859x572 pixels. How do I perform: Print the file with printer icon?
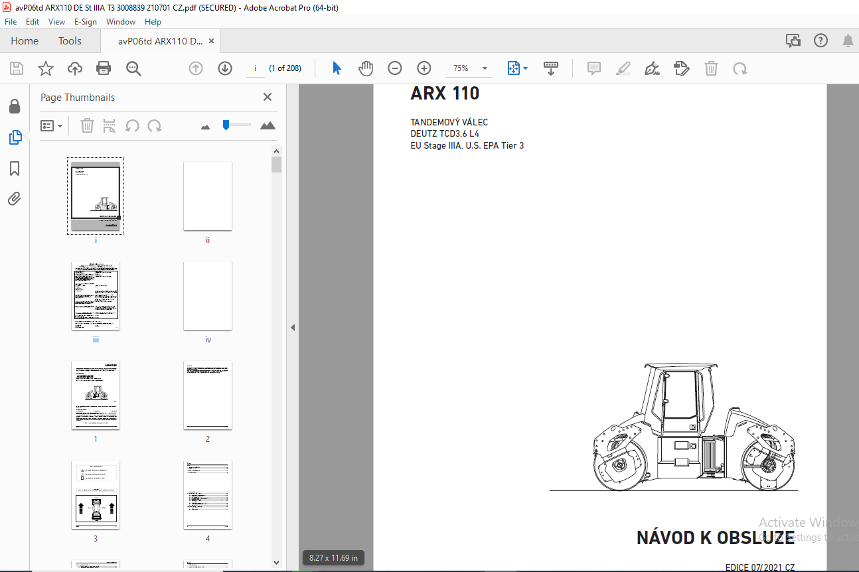click(x=104, y=68)
